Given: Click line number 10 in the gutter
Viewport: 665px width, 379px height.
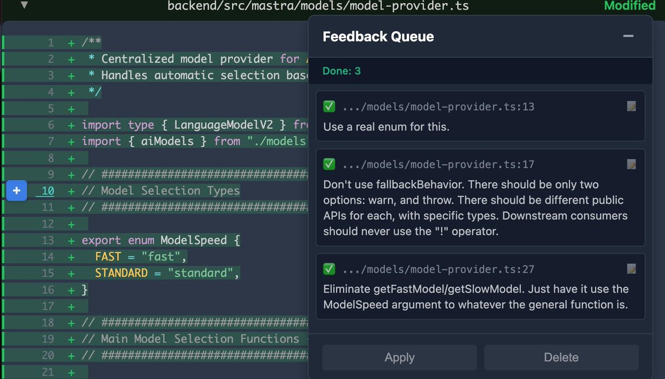Looking at the screenshot, I should (x=48, y=191).
